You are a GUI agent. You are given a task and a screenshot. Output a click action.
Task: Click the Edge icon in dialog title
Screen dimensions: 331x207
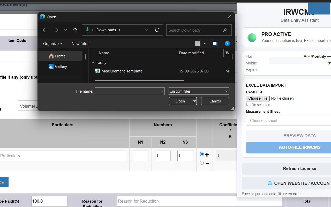pos(42,17)
